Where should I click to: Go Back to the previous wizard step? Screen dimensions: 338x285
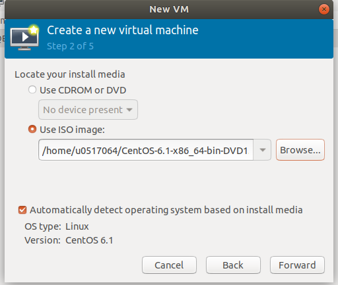pos(233,265)
